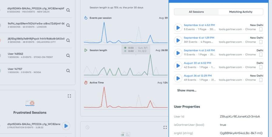This screenshot has height=137, width=272.
Task: Open the August 26 at 12:29 PM link
Action: pyautogui.click(x=198, y=76)
